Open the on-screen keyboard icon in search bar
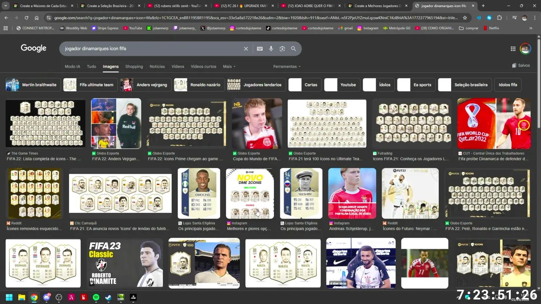The image size is (541, 304). click(x=260, y=49)
